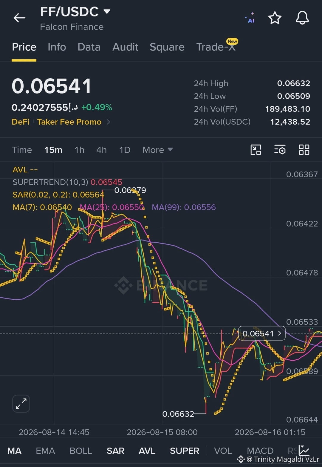Tap the 0.06478 price axis label
The width and height of the screenshot is (322, 467).
click(302, 272)
